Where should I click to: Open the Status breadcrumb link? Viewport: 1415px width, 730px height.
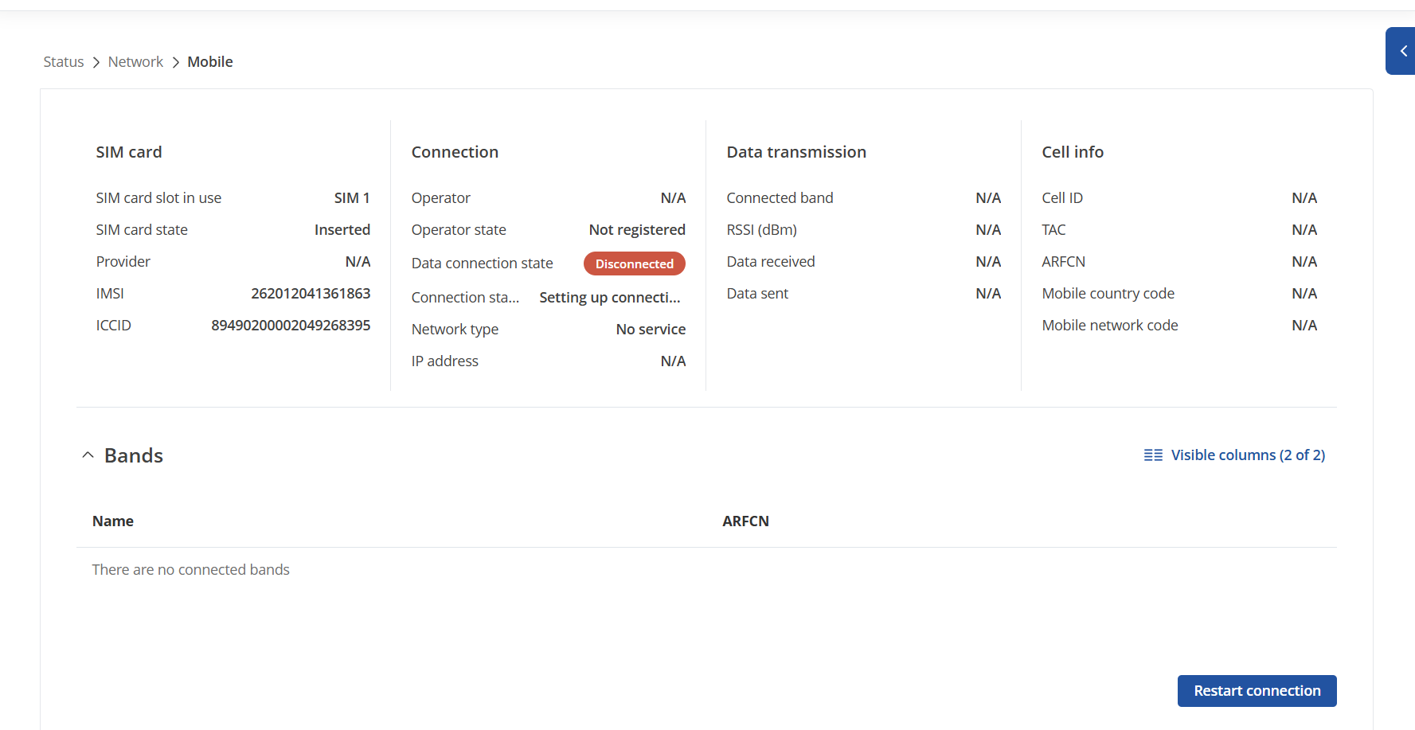64,62
